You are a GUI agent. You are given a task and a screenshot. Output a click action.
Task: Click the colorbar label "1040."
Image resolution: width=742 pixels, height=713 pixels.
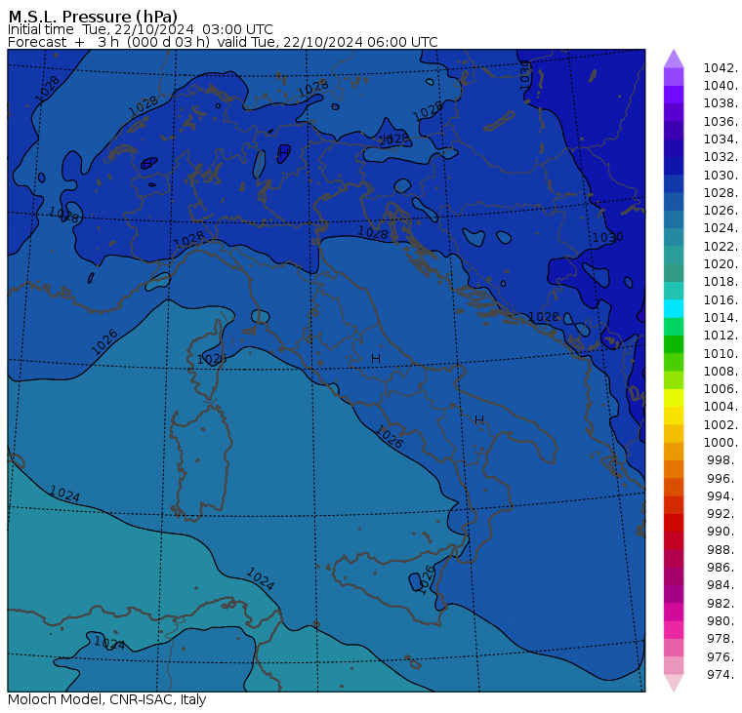click(x=721, y=86)
